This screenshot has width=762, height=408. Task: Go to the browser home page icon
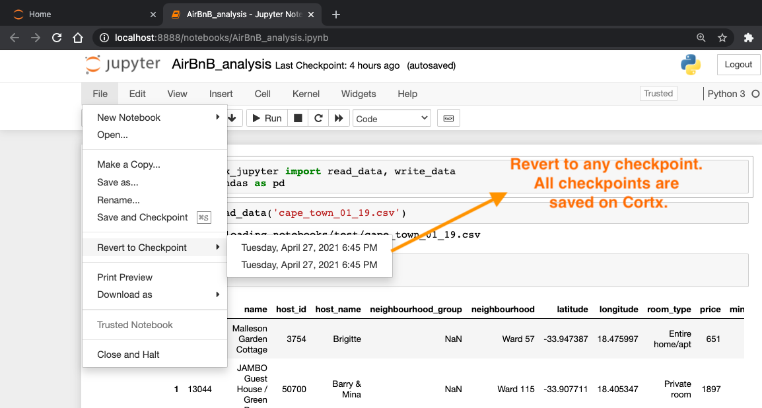click(x=78, y=38)
